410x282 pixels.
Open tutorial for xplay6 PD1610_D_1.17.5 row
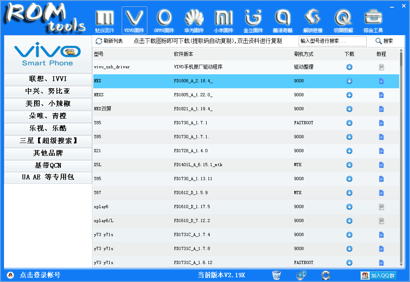pos(381,207)
